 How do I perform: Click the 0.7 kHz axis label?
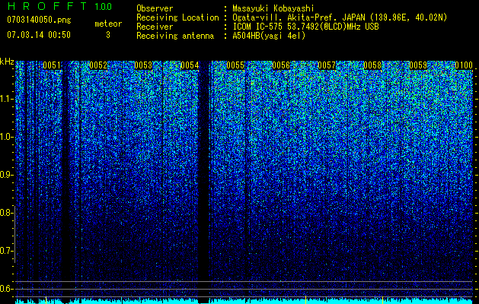point(5,251)
